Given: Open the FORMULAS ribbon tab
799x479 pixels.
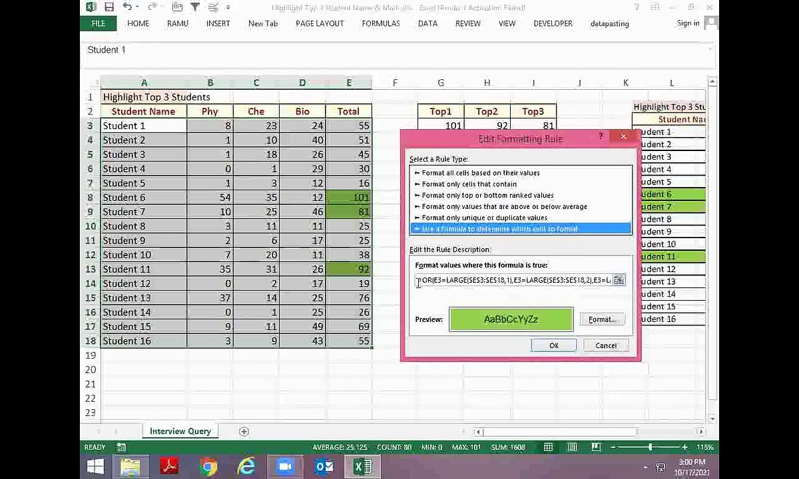Looking at the screenshot, I should point(381,23).
